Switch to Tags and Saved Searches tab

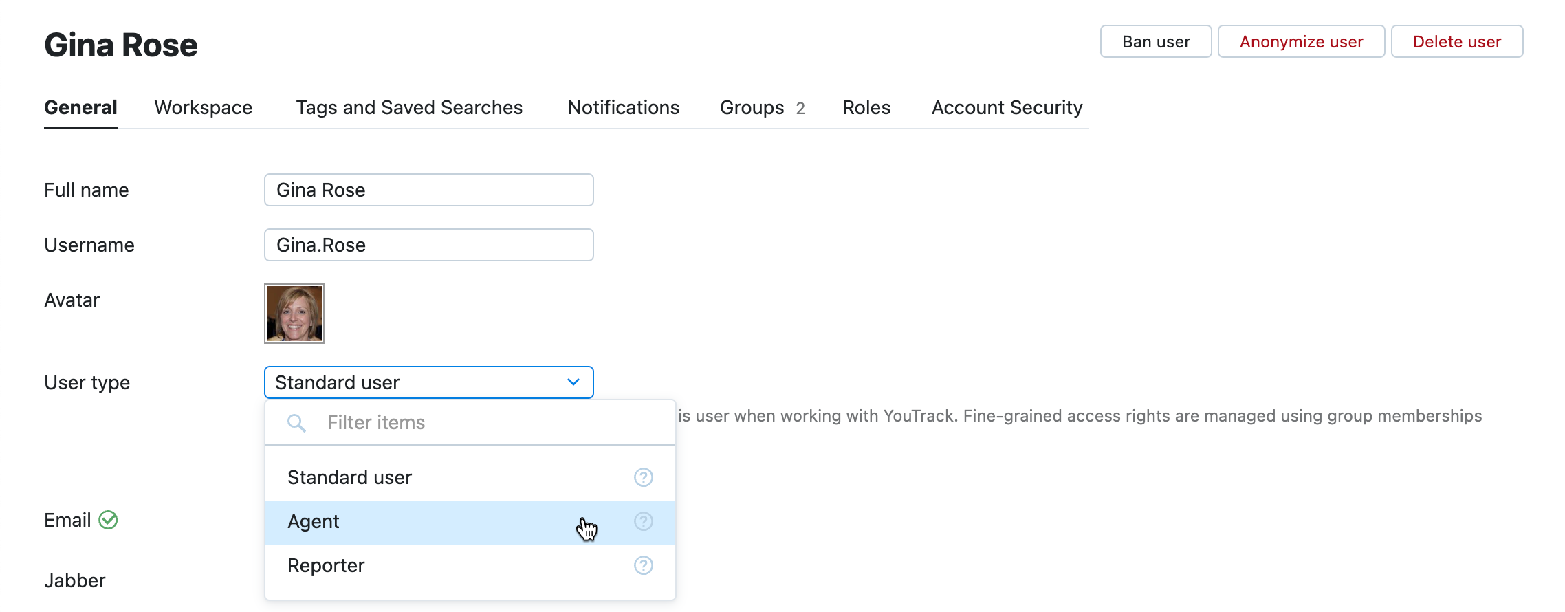(x=409, y=107)
